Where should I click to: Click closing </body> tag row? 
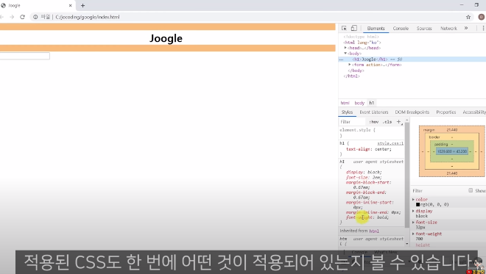(x=356, y=71)
